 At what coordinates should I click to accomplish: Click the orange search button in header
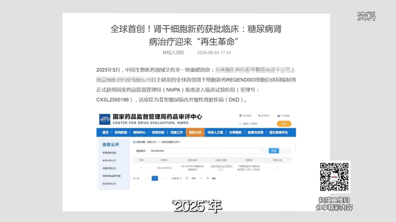(284, 124)
